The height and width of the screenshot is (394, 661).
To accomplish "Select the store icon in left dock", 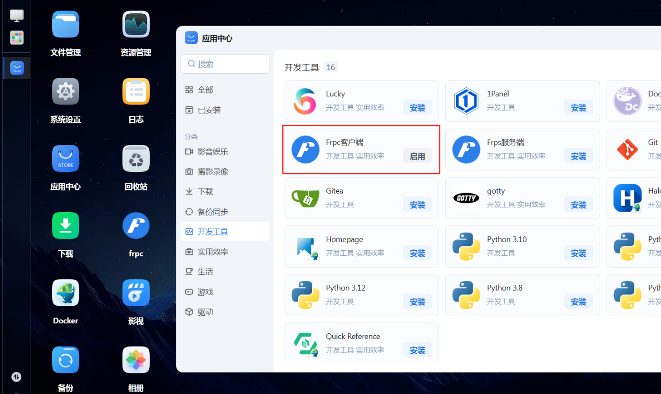I will tap(17, 68).
